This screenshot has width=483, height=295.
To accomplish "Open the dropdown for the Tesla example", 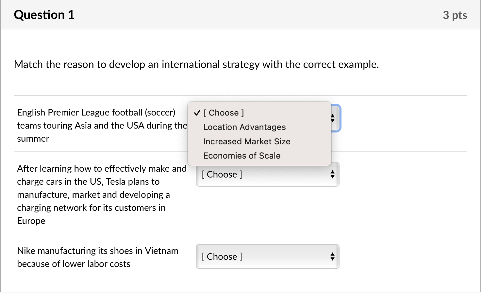I will pos(267,174).
